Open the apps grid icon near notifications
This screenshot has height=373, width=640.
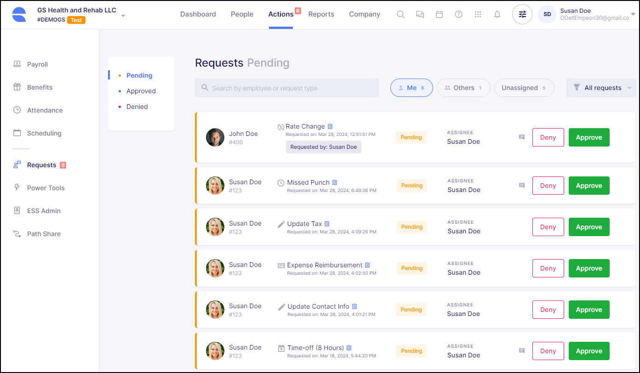point(478,14)
